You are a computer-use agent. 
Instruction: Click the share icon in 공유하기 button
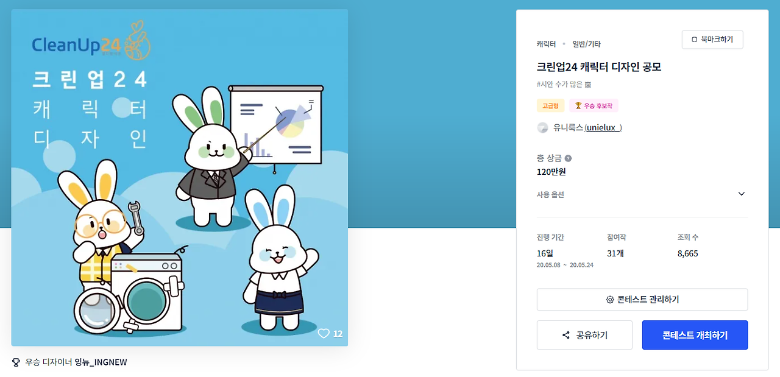[566, 336]
